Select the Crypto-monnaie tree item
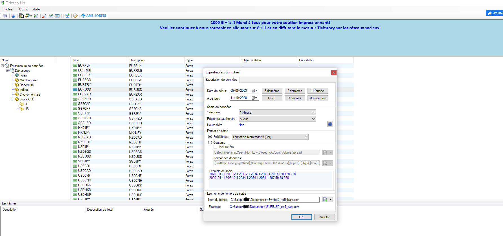503x236 pixels. [30, 95]
